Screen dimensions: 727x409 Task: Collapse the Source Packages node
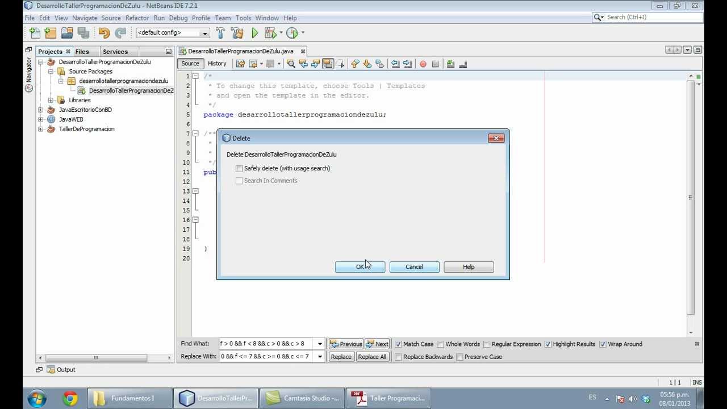point(51,72)
